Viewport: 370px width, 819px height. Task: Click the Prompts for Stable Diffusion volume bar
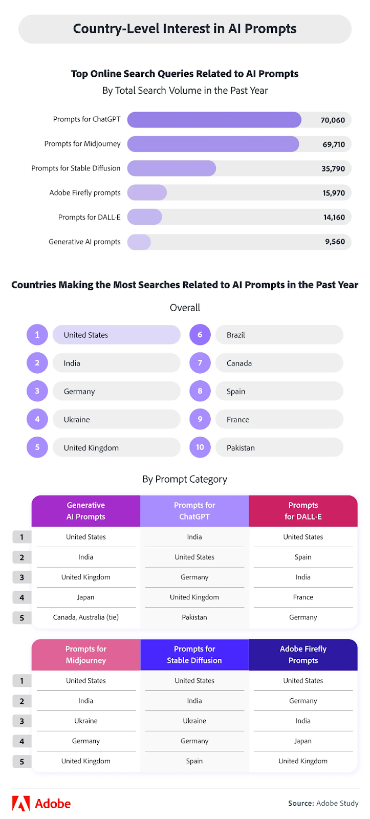(171, 168)
